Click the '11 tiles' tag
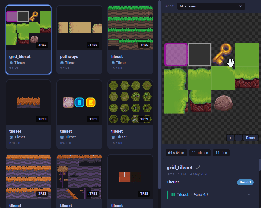This screenshot has height=208, width=261. [x=221, y=153]
